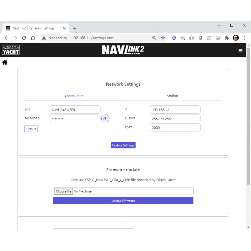251x251 pixels.
Task: Reveal the access point password
Action: coord(105,118)
